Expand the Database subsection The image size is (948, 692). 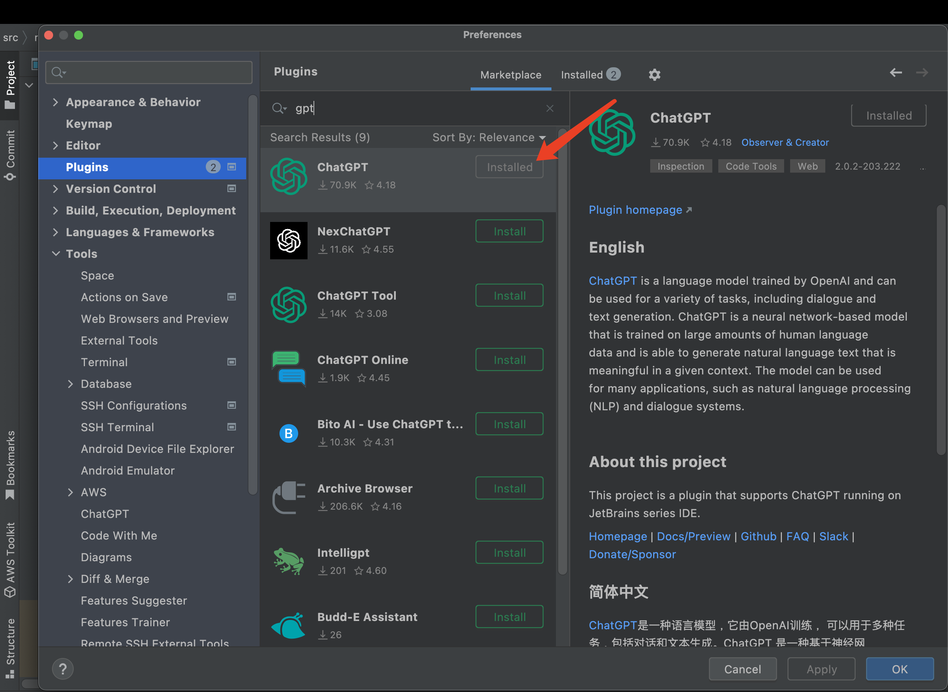point(70,384)
